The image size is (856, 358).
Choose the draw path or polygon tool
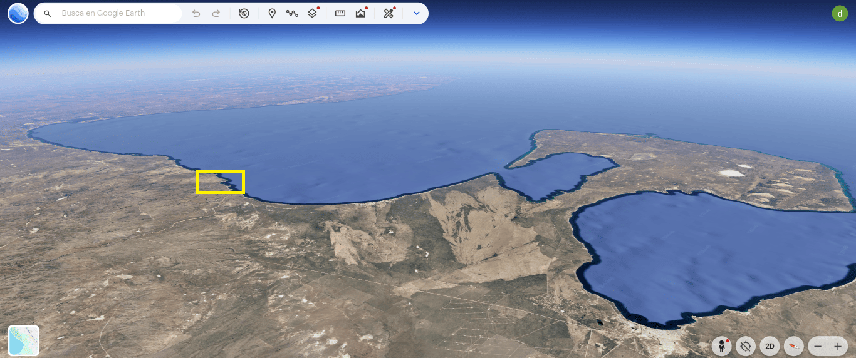[292, 13]
